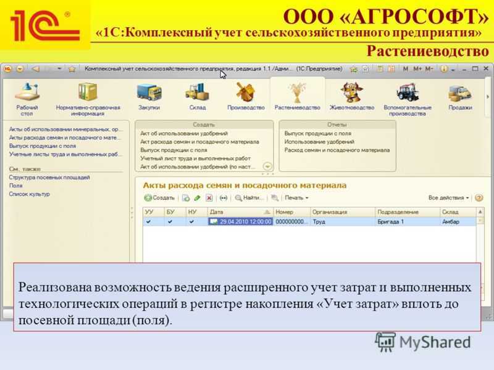Open the favorites star in the title bar
494x370 pixels.
pos(72,69)
